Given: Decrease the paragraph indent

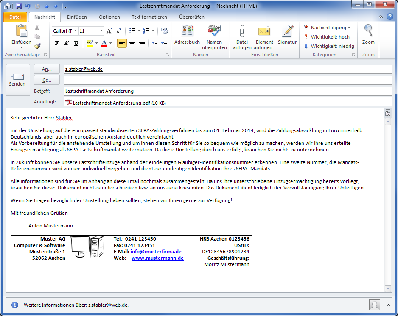Looking at the screenshot, I should point(155,43).
